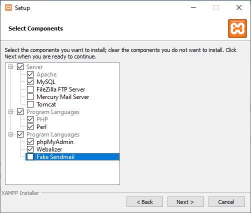This screenshot has height=213, width=251.
Task: Cancel the XAMPP setup
Action: (x=226, y=202)
